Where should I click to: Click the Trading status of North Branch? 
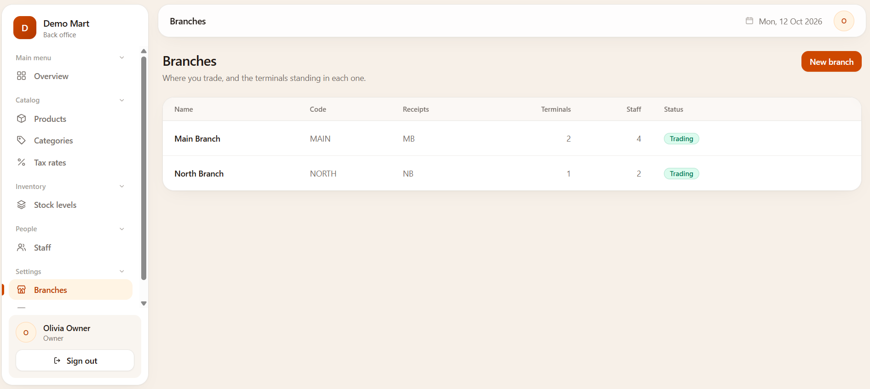tap(681, 173)
